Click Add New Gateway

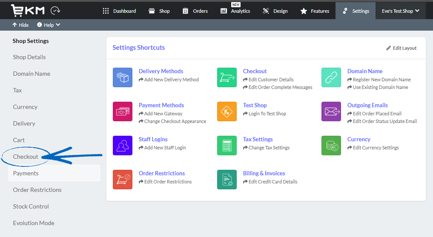161,114
